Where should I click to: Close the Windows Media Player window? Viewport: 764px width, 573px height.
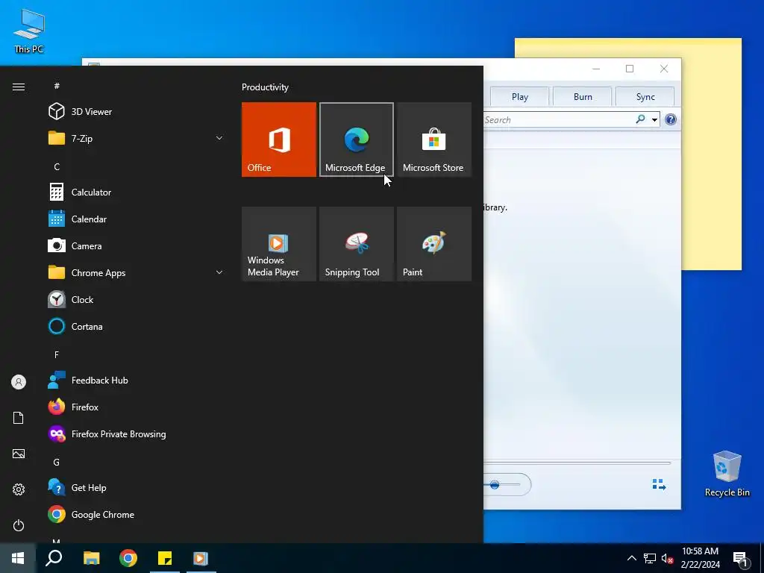click(x=663, y=69)
